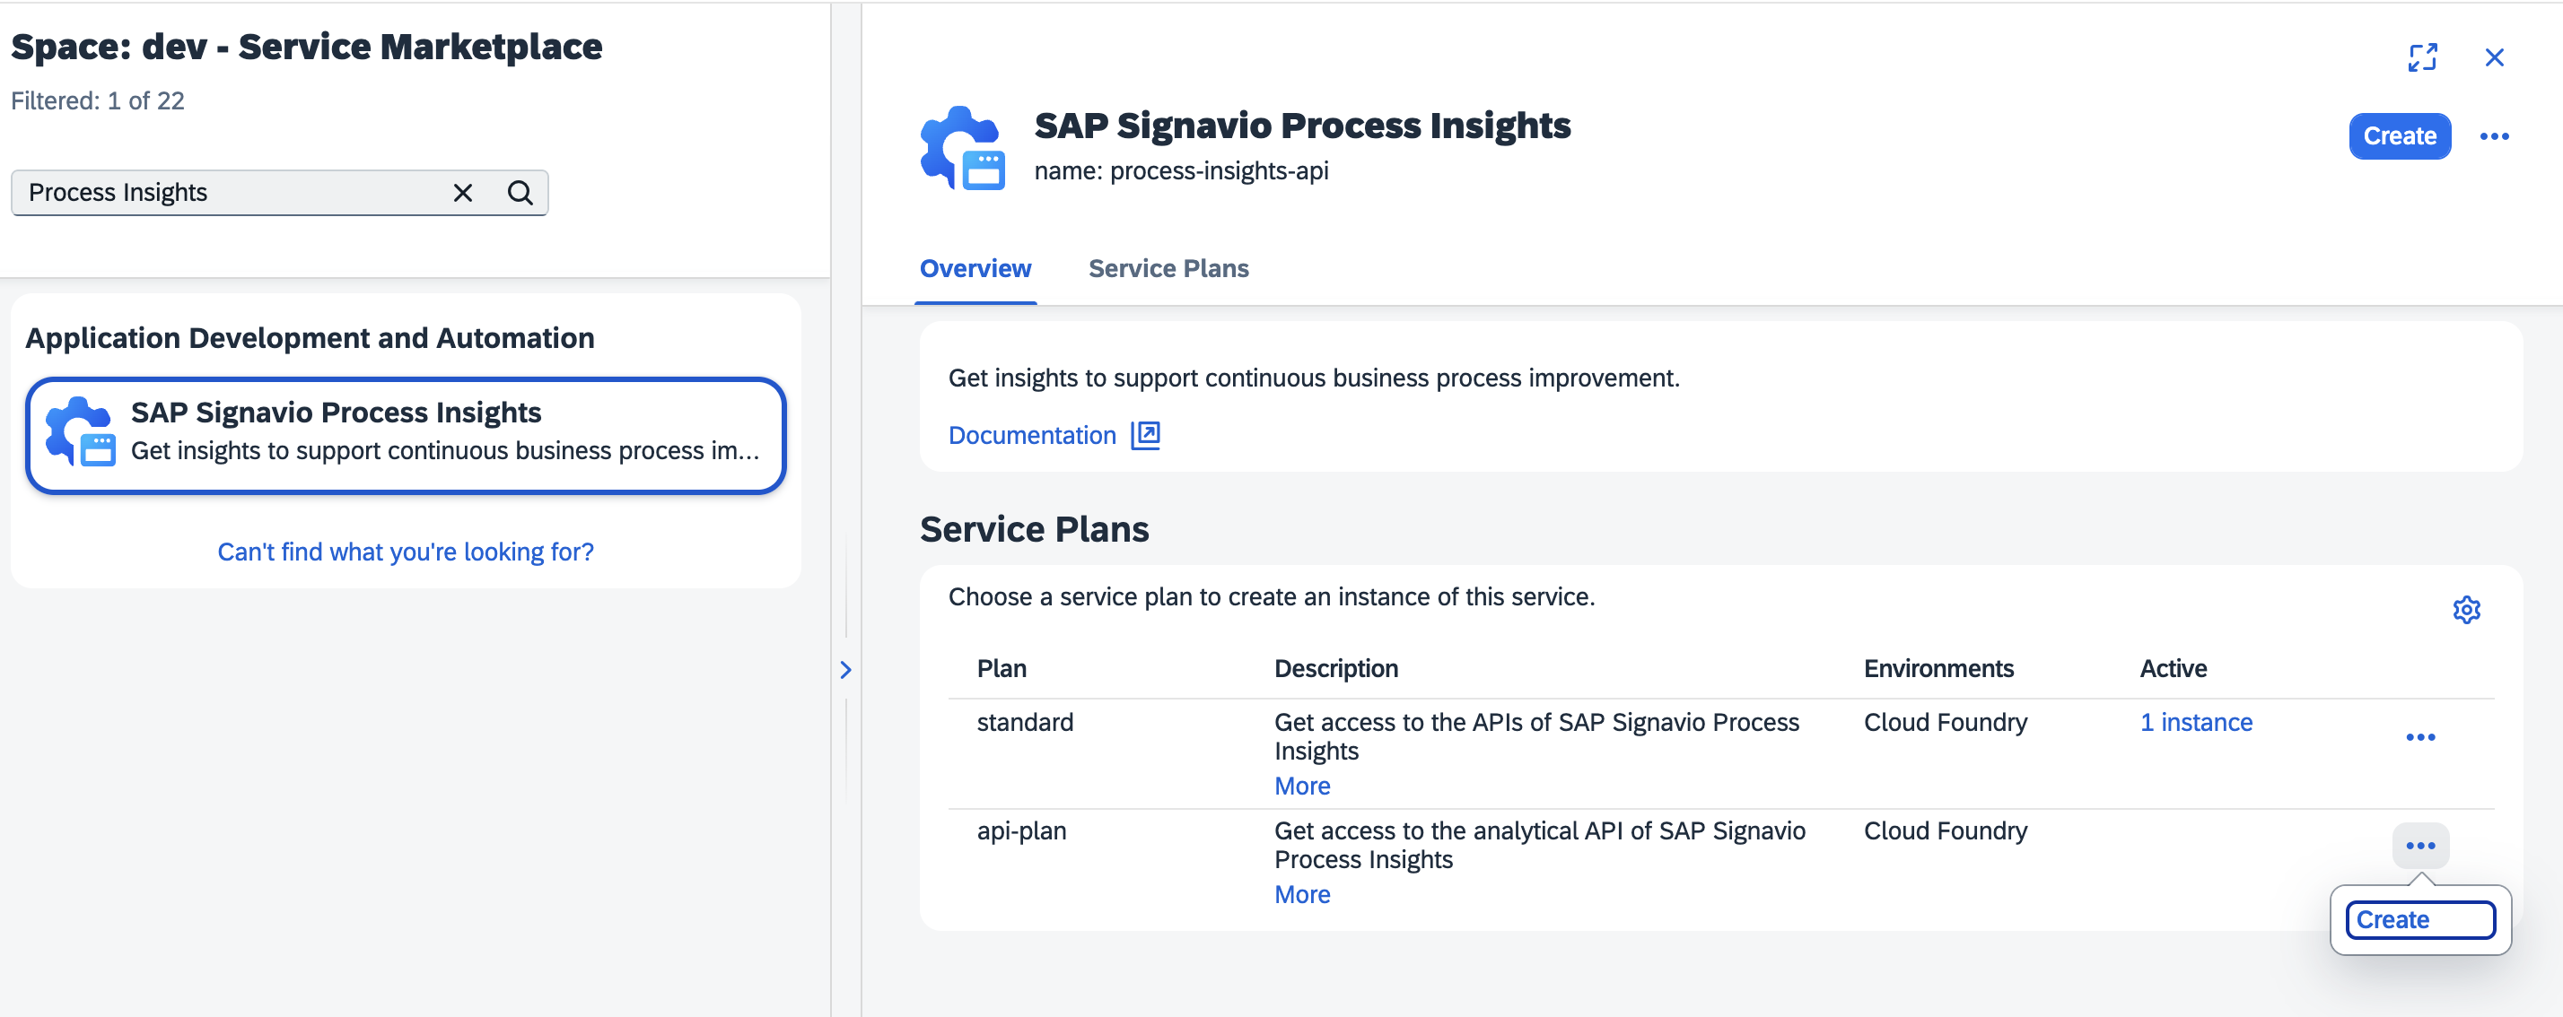Expand More under the standard plan description
This screenshot has width=2563, height=1017.
point(1301,786)
